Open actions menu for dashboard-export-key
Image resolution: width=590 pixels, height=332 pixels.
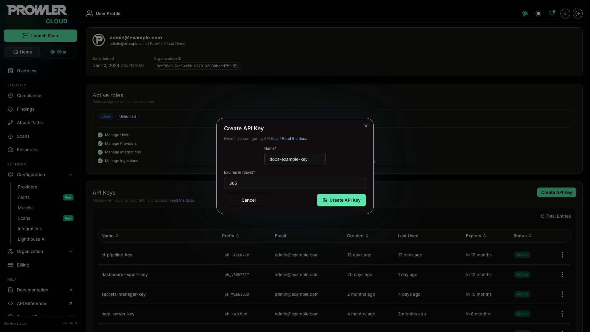coord(562,275)
